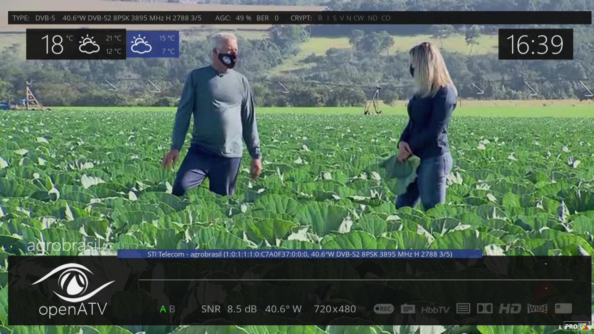Select tuner B indicator
The image size is (594, 334).
172,309
